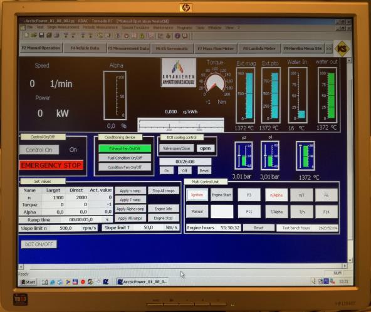371x312 pixels.
Task: Reset the Engine hours counter
Action: click(258, 228)
